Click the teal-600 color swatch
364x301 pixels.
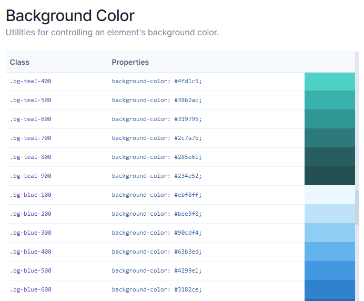[330, 119]
